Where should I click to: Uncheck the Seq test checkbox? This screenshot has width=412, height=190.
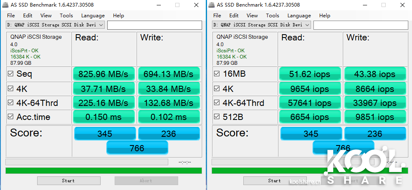click(x=11, y=74)
